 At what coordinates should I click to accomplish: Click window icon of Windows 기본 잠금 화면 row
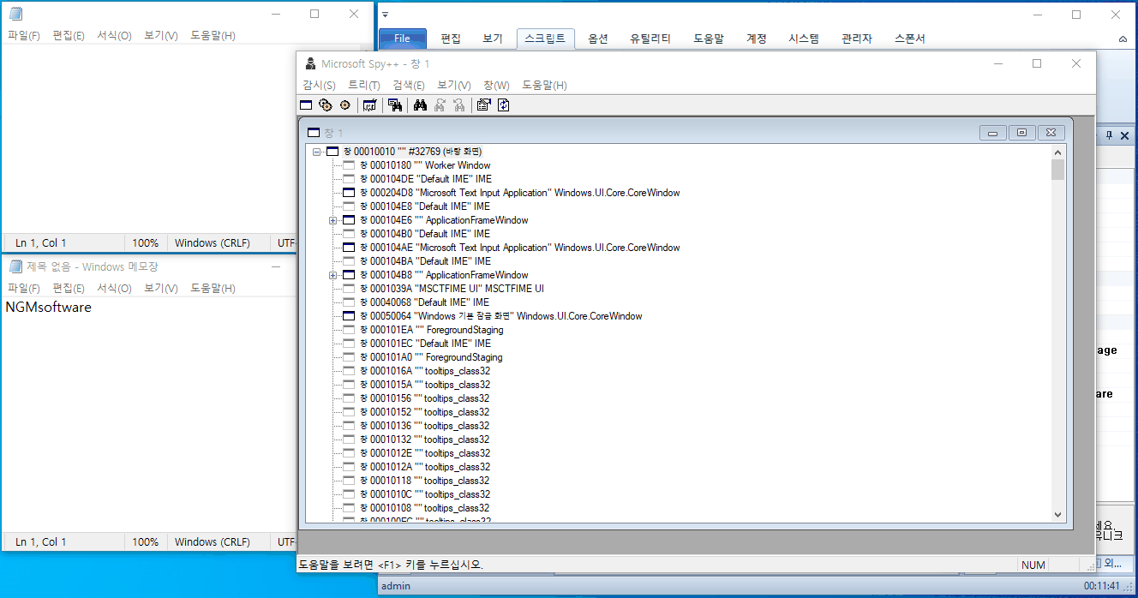point(349,316)
